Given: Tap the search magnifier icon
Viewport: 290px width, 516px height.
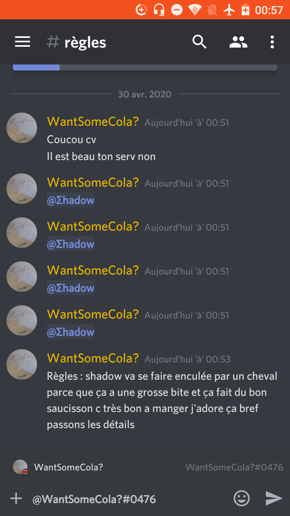Looking at the screenshot, I should [x=199, y=42].
